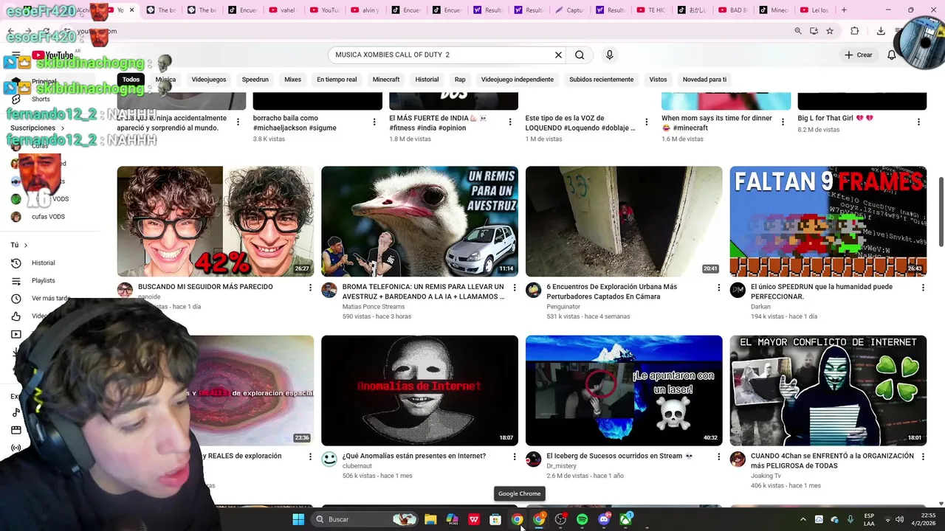Select the Subidos recientemente chip
Screen dimensions: 945x531
click(601, 80)
